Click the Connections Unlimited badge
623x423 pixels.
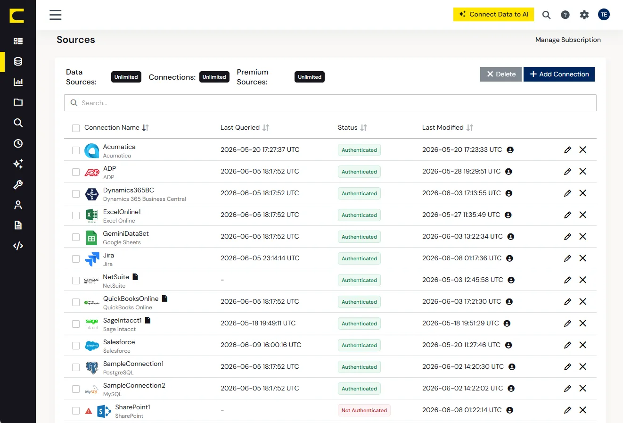click(214, 77)
